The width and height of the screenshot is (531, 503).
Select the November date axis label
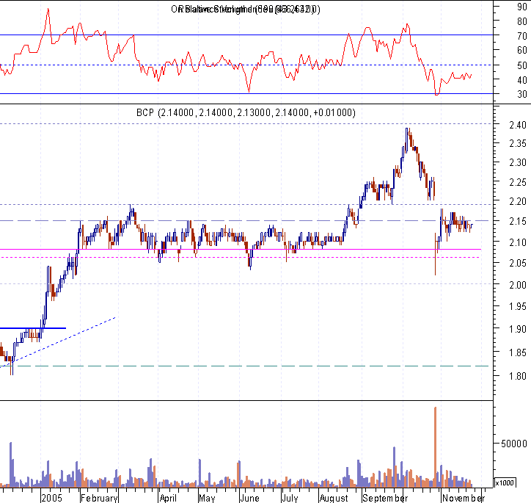pos(464,498)
